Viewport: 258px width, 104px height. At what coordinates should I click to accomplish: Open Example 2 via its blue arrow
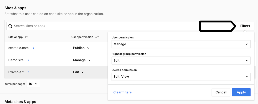point(28,72)
